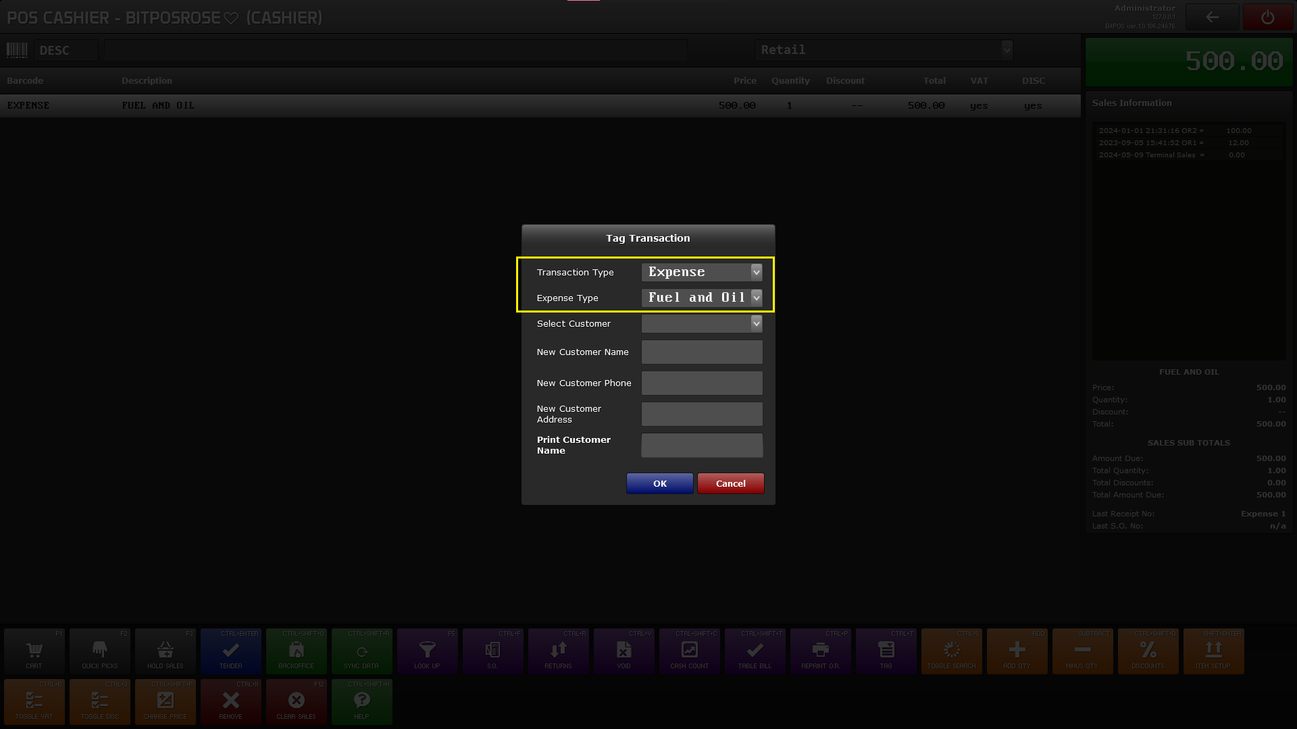Screen dimensions: 1297x729
Task: Click the Clear Sales icon
Action: click(x=296, y=702)
